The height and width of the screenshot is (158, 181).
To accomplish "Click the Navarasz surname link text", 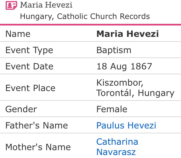I will coord(116,152).
